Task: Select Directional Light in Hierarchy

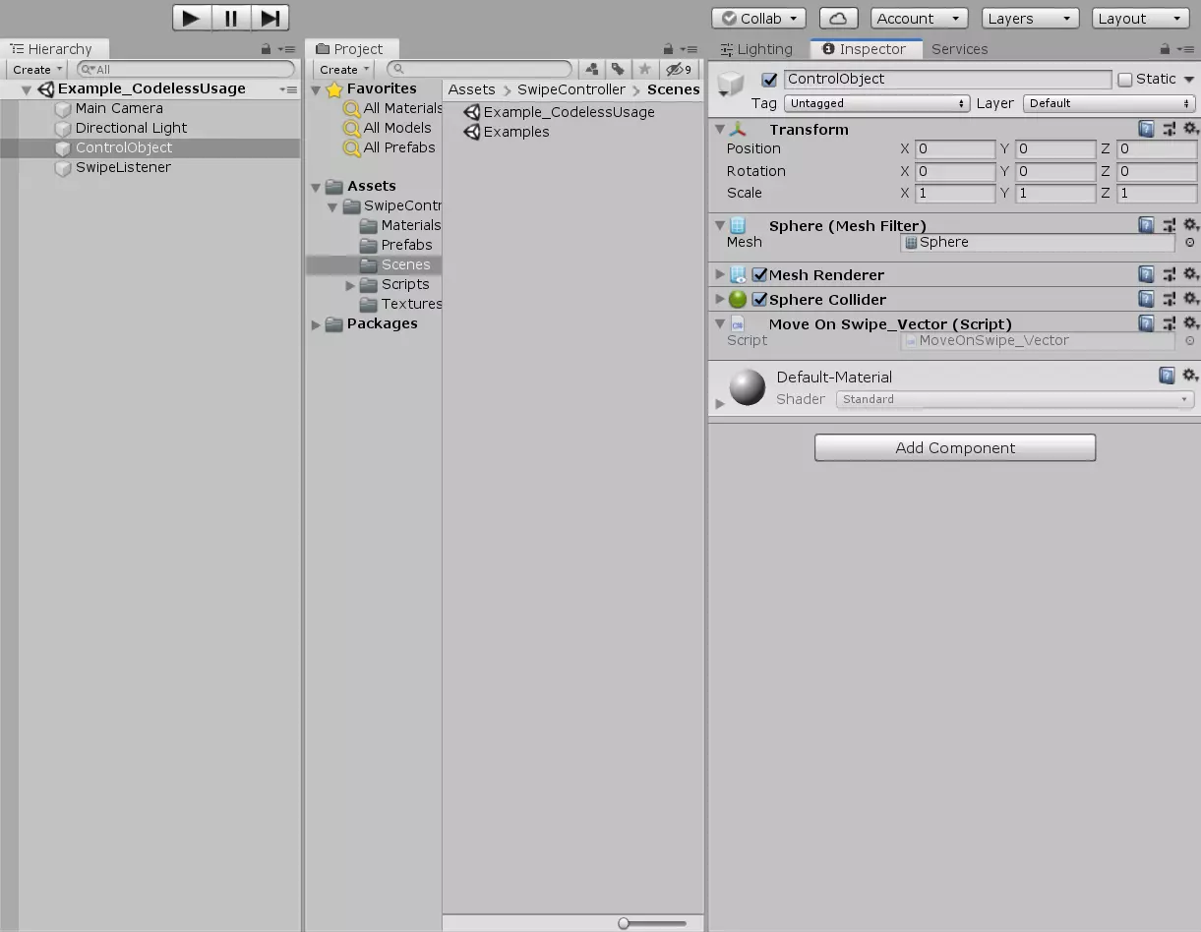Action: click(131, 128)
